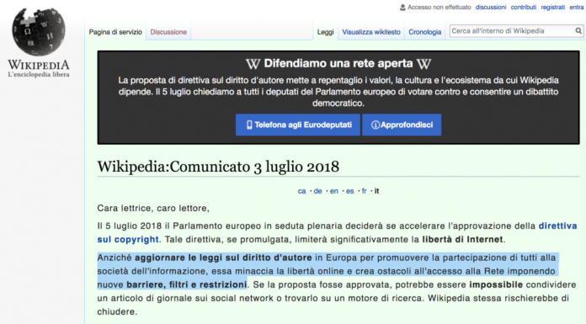Open the contributi link

click(x=523, y=7)
